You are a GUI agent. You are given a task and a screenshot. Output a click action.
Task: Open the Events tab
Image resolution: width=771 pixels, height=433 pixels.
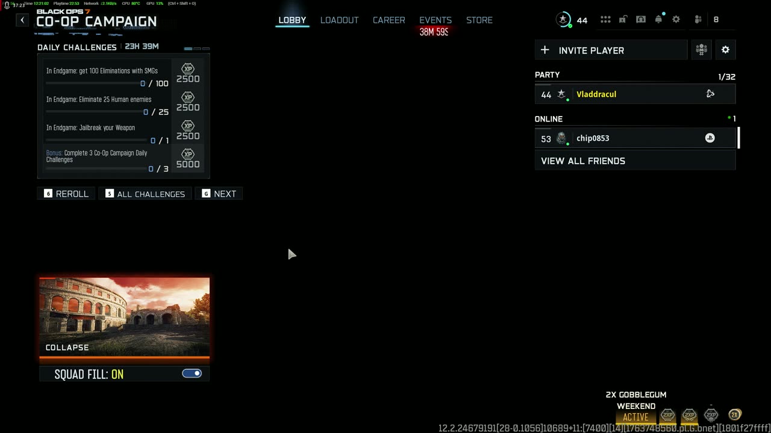tap(435, 20)
